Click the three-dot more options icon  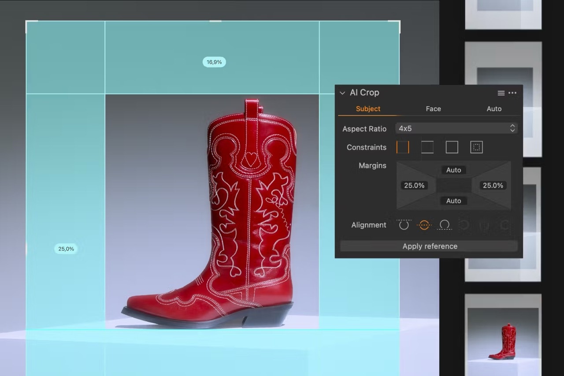(x=512, y=93)
